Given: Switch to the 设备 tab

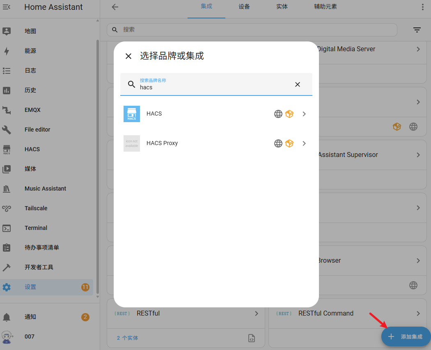Looking at the screenshot, I should tap(244, 7).
